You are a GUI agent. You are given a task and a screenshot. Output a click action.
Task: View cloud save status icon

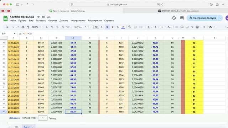coord(49,17)
